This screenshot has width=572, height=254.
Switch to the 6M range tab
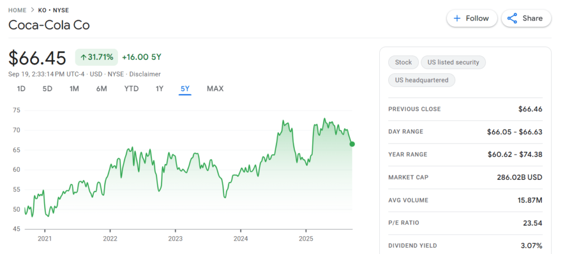click(x=102, y=89)
